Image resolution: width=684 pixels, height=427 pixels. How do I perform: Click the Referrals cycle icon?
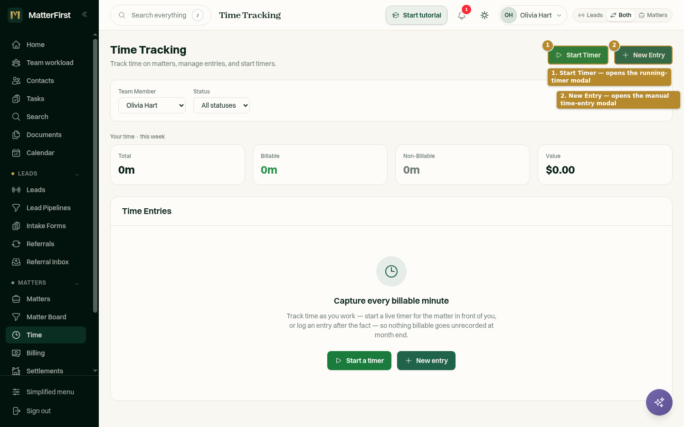(16, 244)
